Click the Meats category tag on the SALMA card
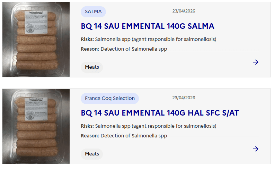Viewport: 274px width, 169px height. click(92, 67)
